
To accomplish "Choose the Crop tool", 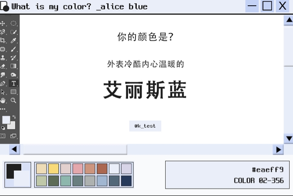I will click(x=3, y=40).
